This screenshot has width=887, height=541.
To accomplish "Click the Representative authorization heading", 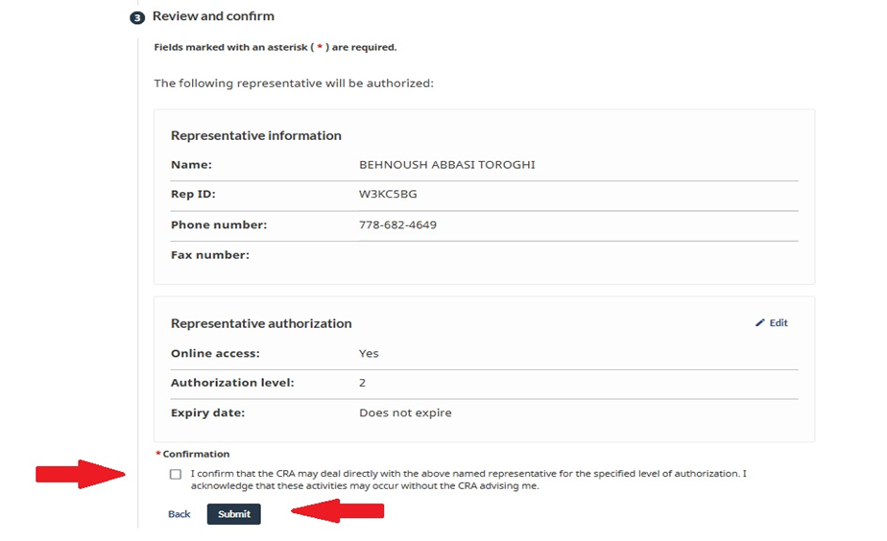I will pos(261,324).
